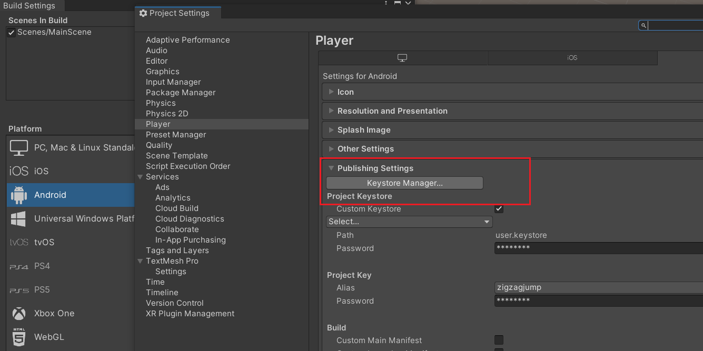Select Adaptive Performance in settings list
This screenshot has width=703, height=351.
[x=187, y=40]
